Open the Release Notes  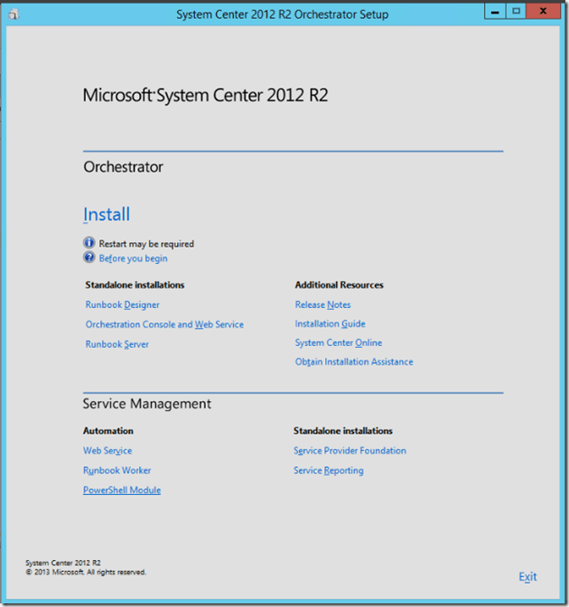pyautogui.click(x=322, y=305)
